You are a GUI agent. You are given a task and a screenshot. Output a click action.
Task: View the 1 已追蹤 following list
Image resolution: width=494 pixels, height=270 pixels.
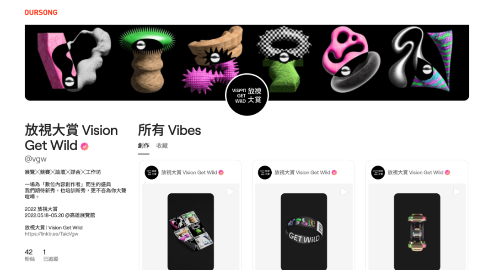click(x=50, y=255)
